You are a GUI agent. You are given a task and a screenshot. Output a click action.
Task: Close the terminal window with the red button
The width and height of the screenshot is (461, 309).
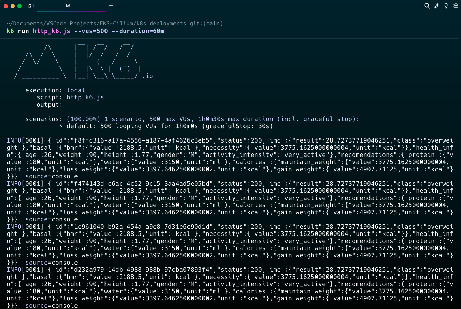pos(6,6)
